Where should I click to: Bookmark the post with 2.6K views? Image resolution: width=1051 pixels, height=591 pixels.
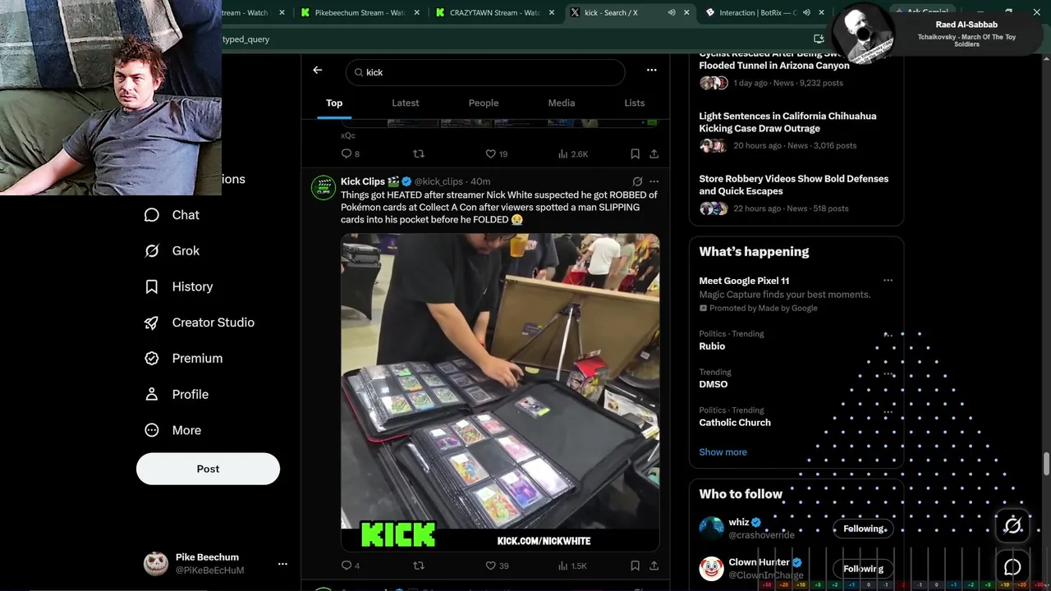click(x=635, y=153)
